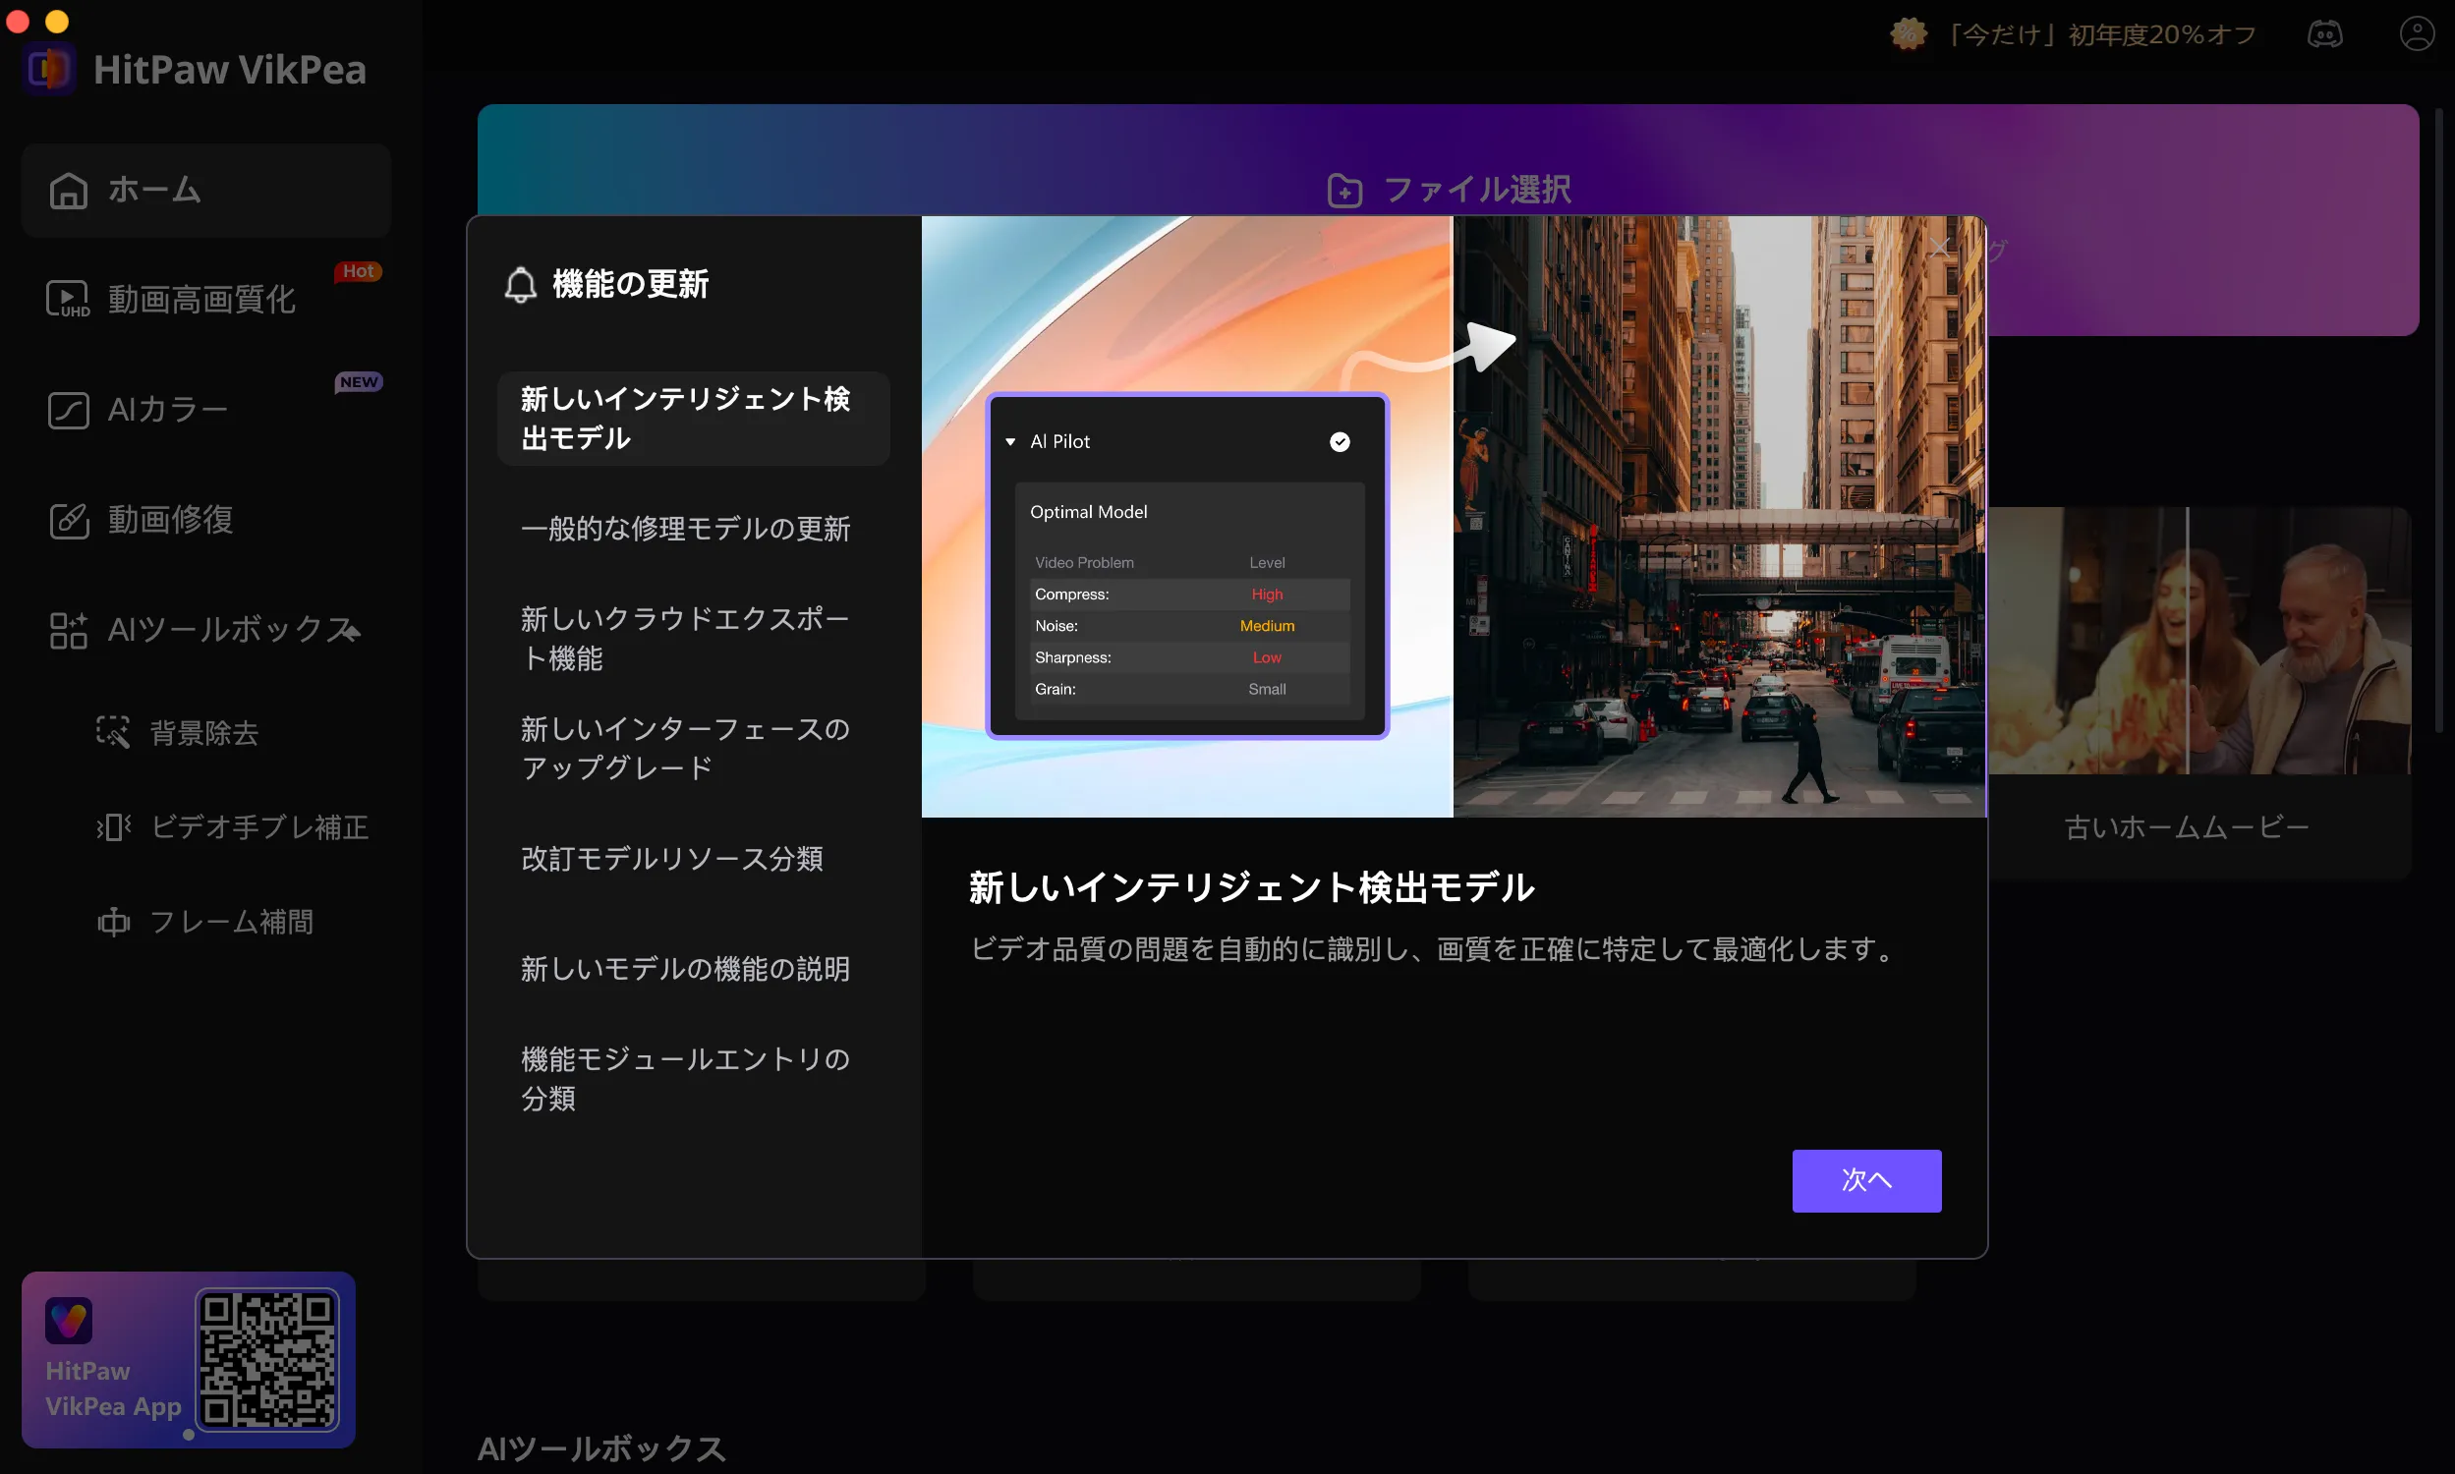
Task: Click the 次へ next button
Action: click(1866, 1180)
